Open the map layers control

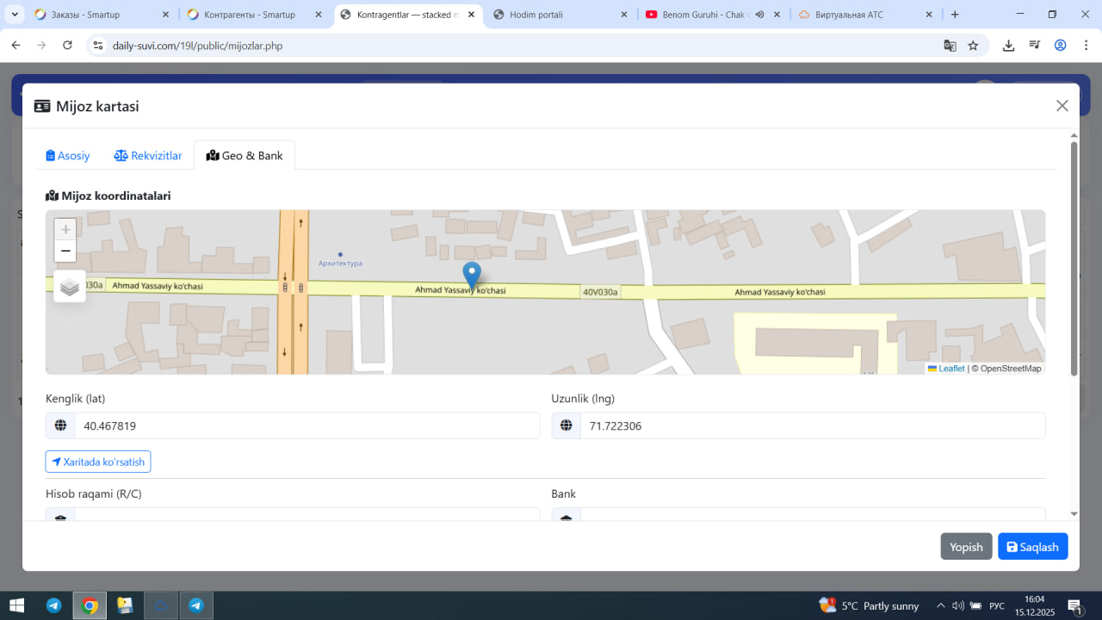pyautogui.click(x=70, y=287)
